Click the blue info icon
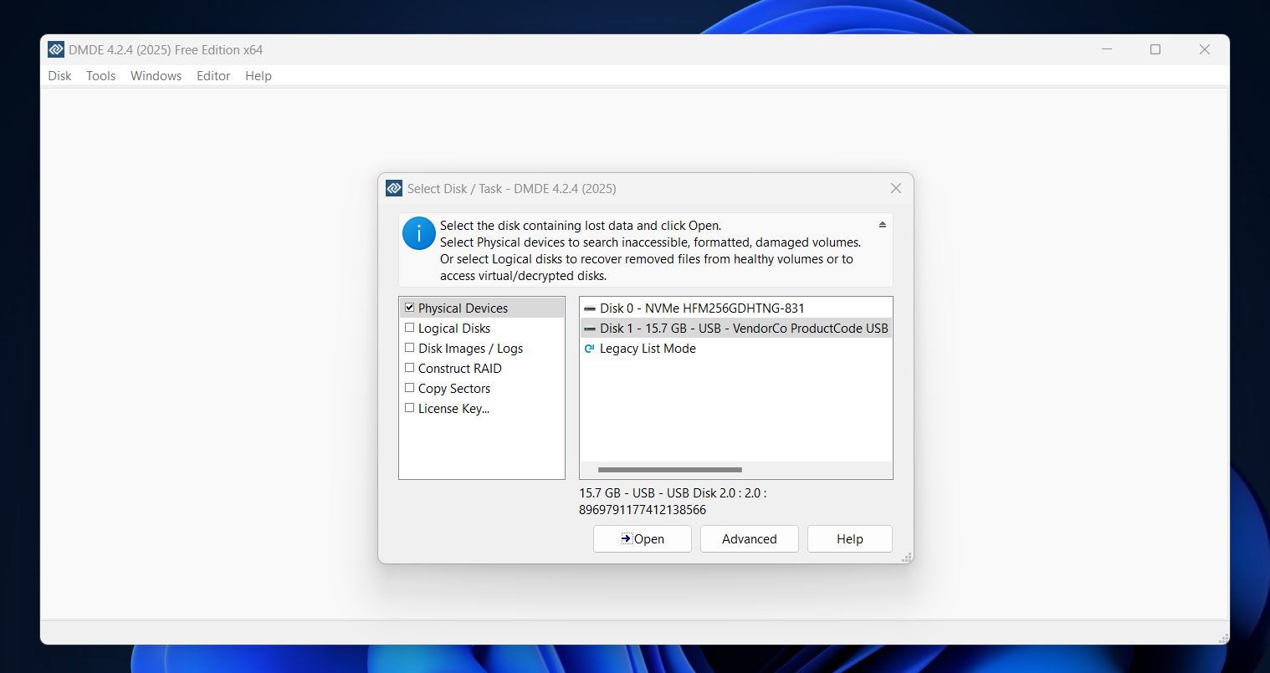This screenshot has width=1270, height=673. click(419, 233)
